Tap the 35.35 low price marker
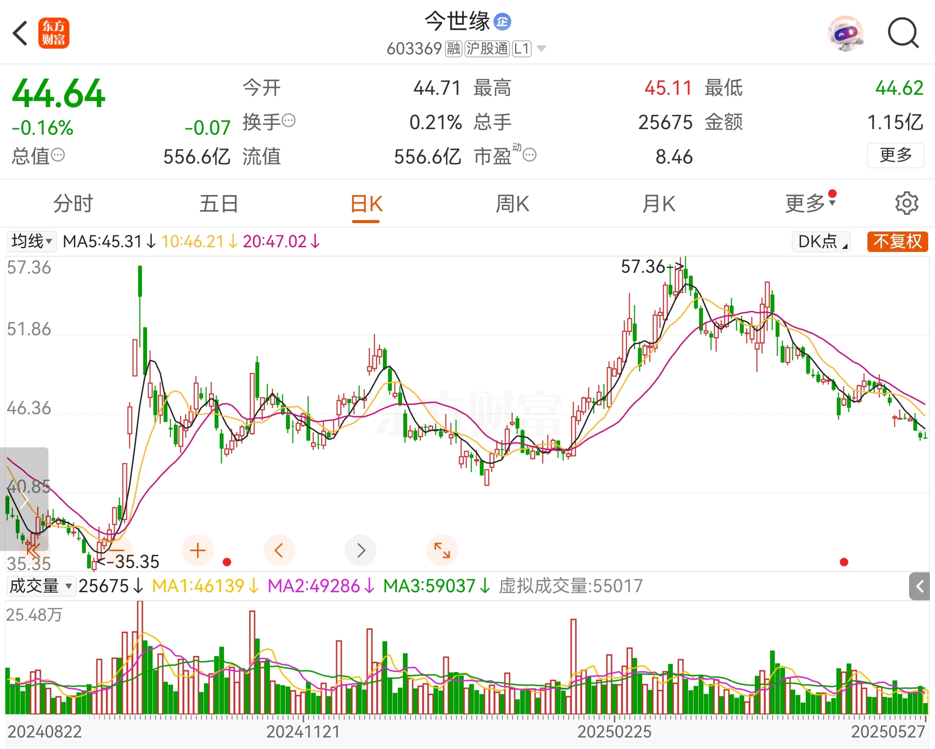The height and width of the screenshot is (749, 935). pyautogui.click(x=127, y=562)
